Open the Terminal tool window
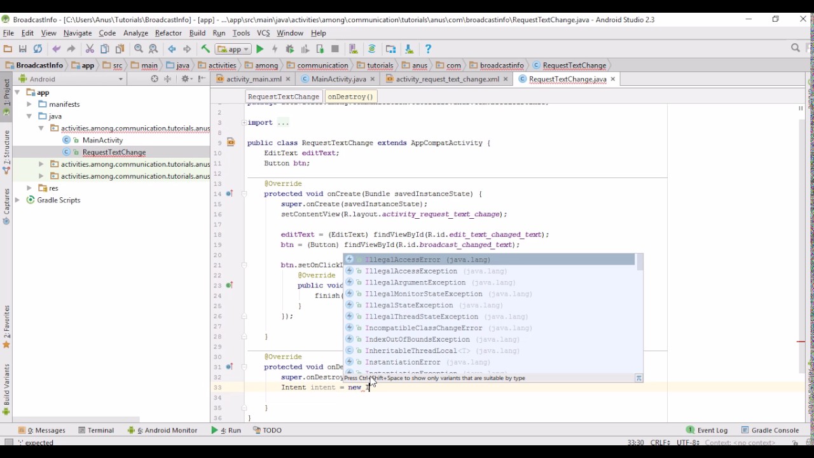This screenshot has height=458, width=814. point(95,430)
